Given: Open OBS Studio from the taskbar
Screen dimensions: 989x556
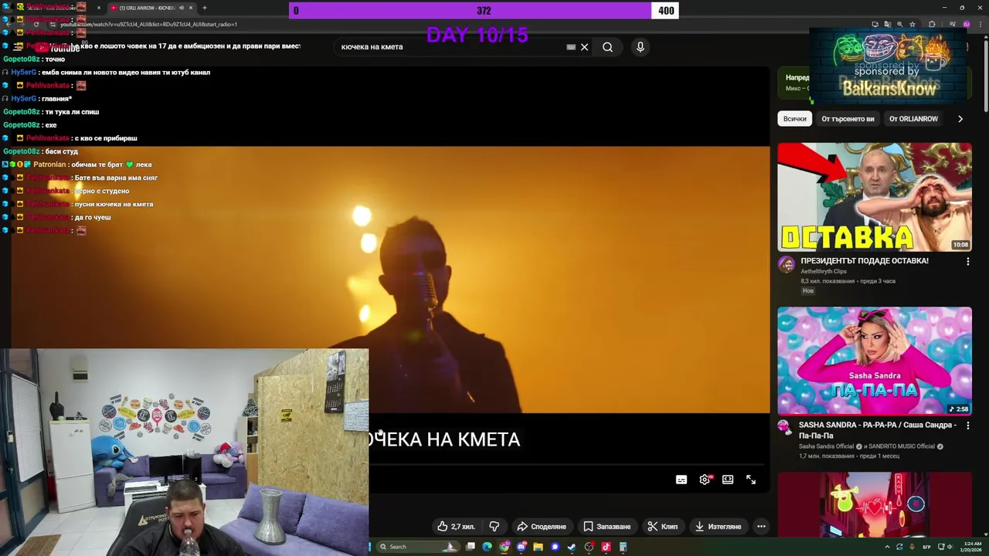Looking at the screenshot, I should coord(589,547).
